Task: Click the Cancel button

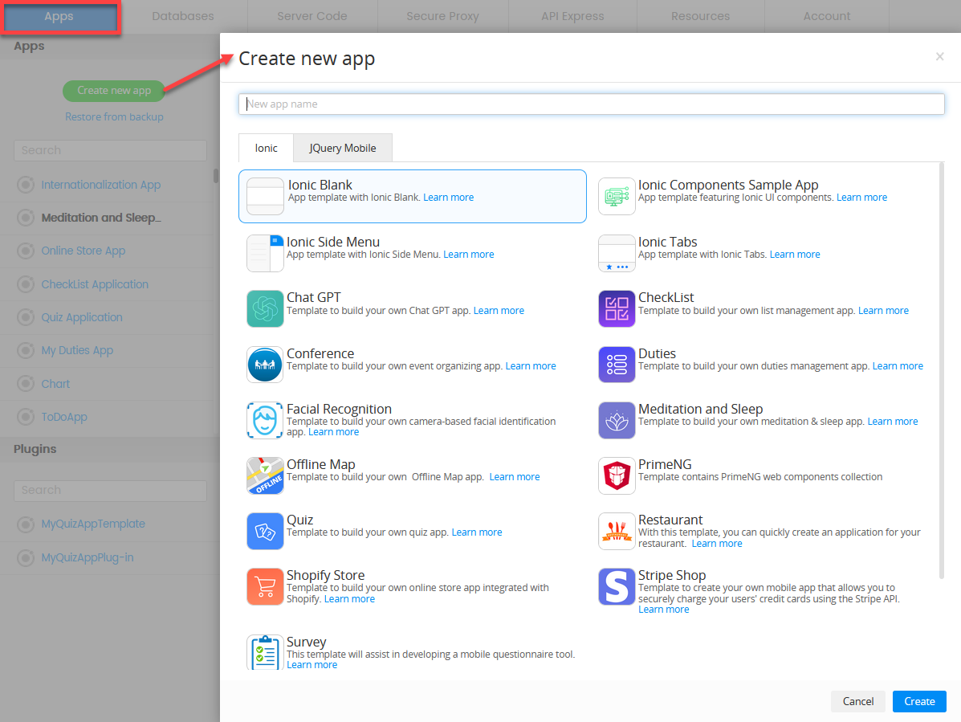Action: pyautogui.click(x=858, y=701)
